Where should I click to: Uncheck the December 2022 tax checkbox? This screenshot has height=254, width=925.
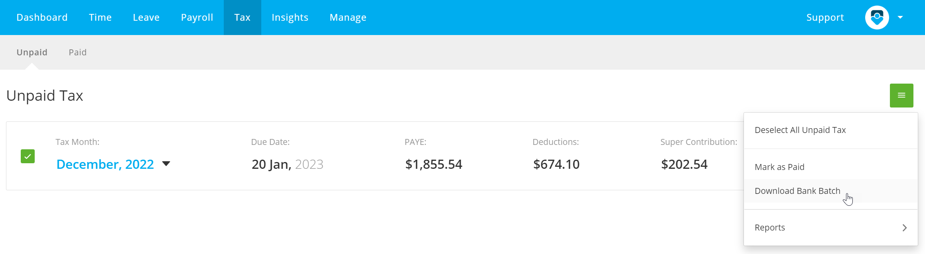click(x=28, y=156)
